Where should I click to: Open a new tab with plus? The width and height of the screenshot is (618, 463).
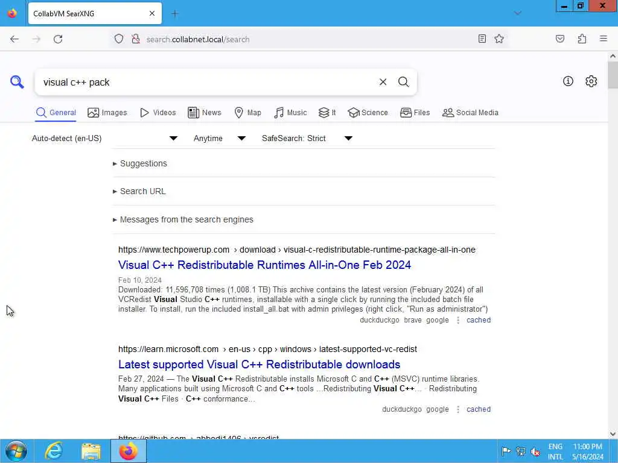[x=175, y=14]
